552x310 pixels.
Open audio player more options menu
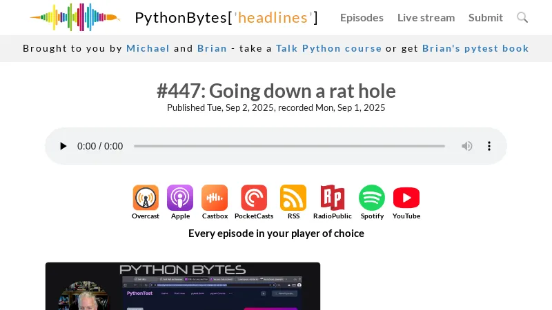[x=489, y=146]
